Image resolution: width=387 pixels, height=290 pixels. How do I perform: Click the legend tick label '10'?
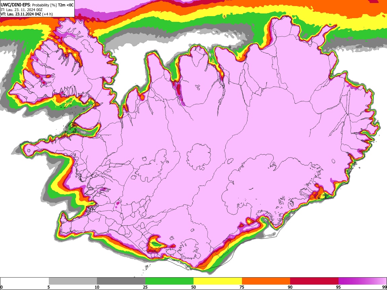pos(97,287)
